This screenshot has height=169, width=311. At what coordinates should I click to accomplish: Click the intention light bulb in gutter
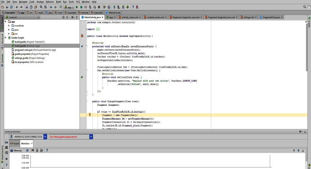click(x=90, y=115)
